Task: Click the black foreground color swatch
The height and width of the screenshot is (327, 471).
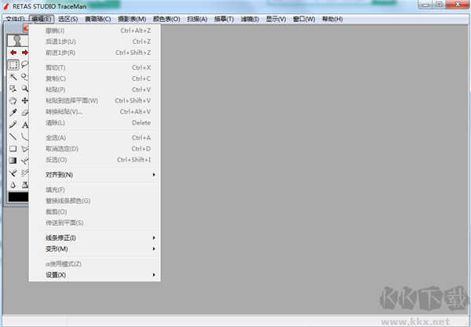Action: pos(18,197)
